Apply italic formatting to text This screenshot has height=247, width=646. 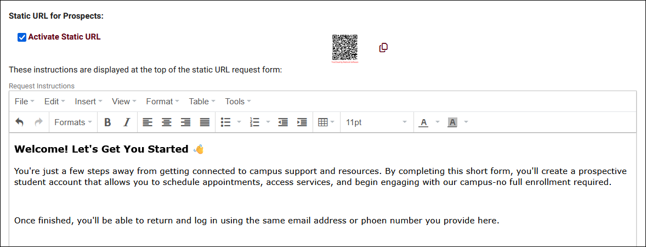coord(126,122)
